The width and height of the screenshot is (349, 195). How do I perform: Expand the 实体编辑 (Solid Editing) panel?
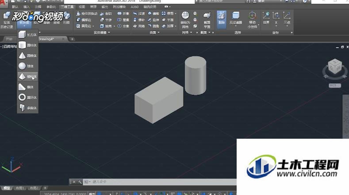(102, 33)
